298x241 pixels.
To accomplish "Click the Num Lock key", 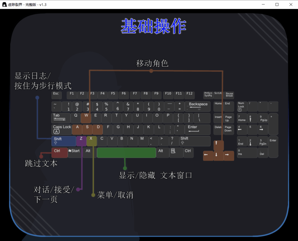I will (242, 107).
